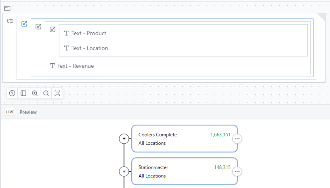
Task: Click the window frame icon at top left
Action: [7, 8]
